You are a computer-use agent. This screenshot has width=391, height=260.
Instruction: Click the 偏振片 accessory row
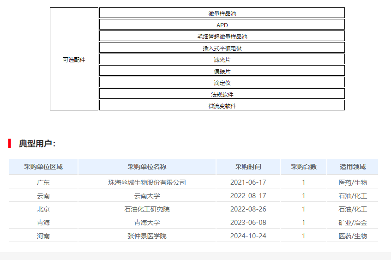coord(222,71)
